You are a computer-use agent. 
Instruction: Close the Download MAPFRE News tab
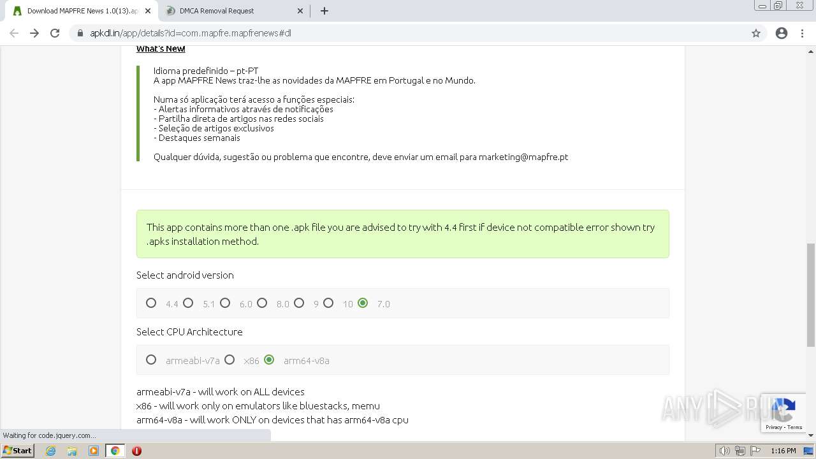point(148,11)
